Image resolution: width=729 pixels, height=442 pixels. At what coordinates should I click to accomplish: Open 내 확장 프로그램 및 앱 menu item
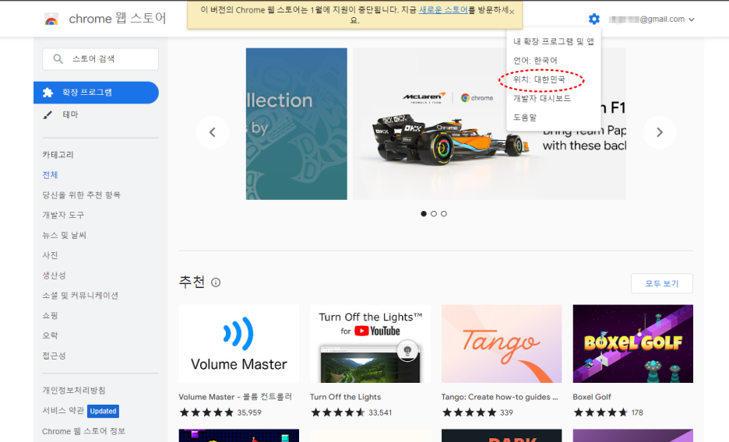(553, 41)
